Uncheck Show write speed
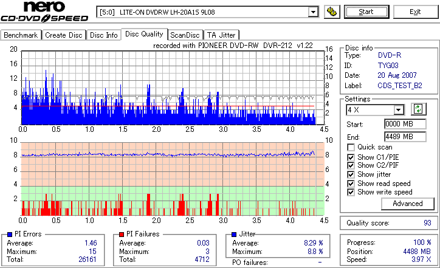The height and width of the screenshot is (268, 440). (351, 192)
